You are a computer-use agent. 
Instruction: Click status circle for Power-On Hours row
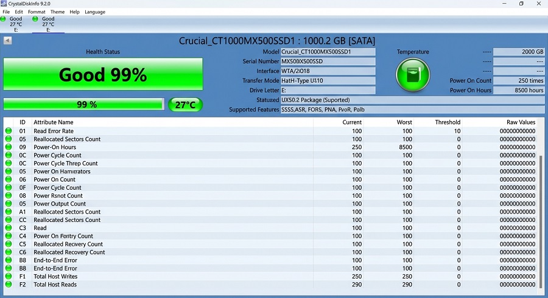coord(9,147)
